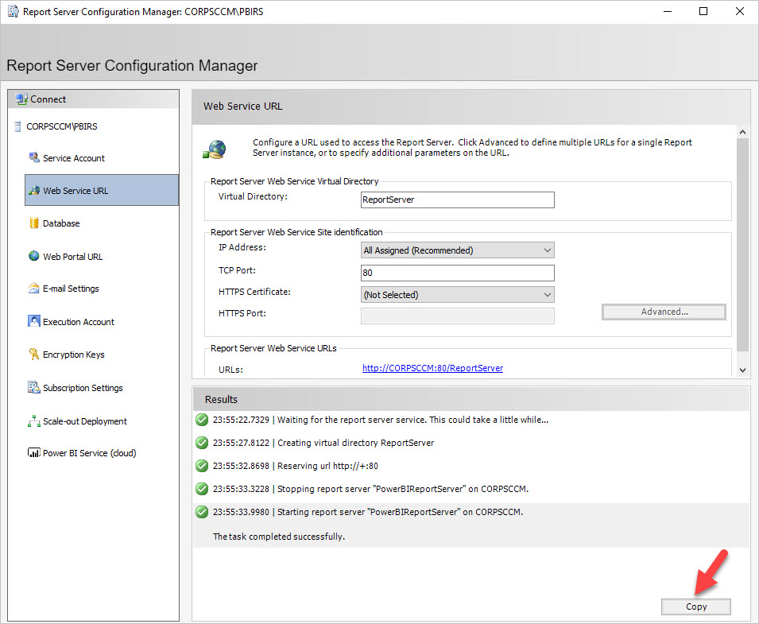This screenshot has width=759, height=624.
Task: Open the IP Address dropdown
Action: (458, 250)
